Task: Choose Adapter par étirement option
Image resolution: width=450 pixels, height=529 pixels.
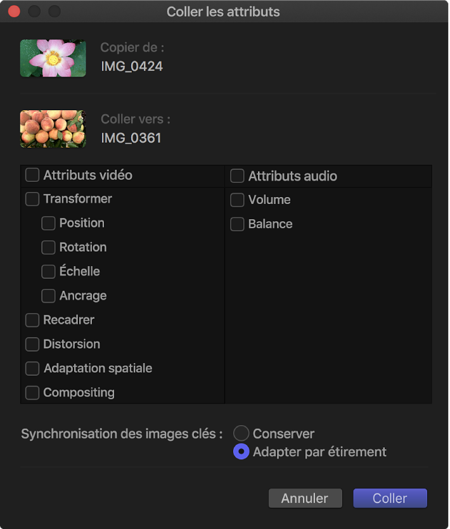Action: click(x=241, y=452)
